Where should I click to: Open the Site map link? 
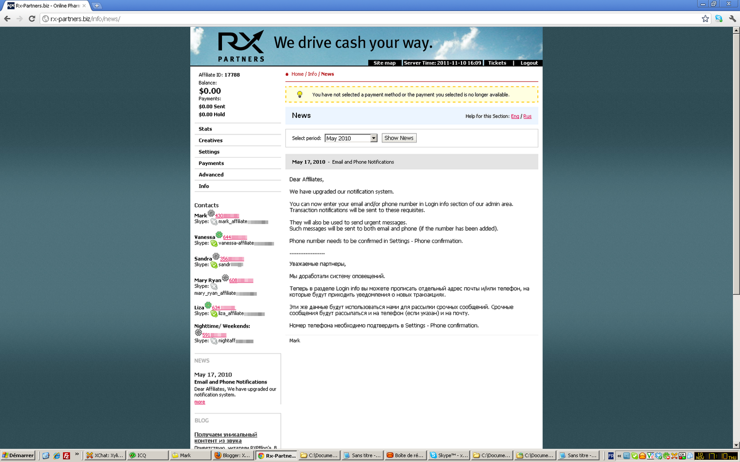coord(384,63)
